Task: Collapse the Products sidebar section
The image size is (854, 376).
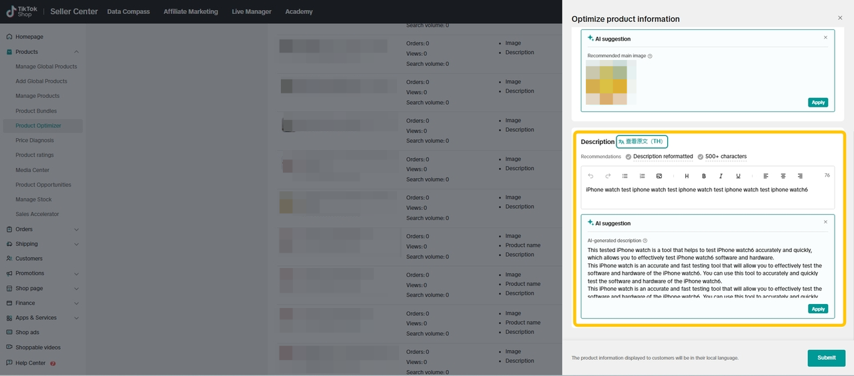Action: (x=76, y=52)
